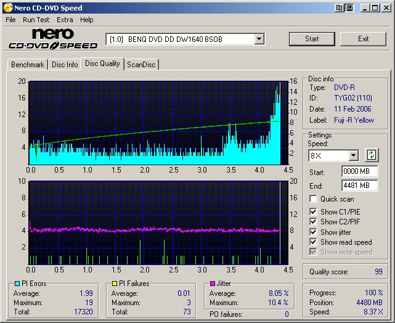Maximize the Nero CD-DVD Speed window
The height and width of the screenshot is (323, 395).
pos(375,8)
